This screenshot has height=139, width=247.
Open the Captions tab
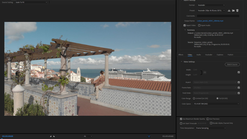(220, 55)
